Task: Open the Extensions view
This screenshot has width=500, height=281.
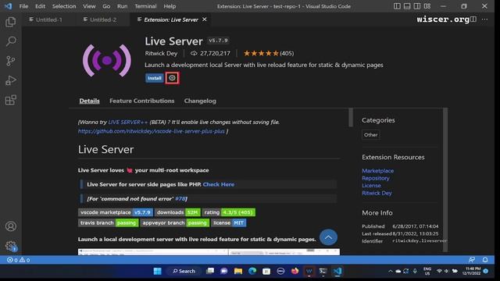Action: pyautogui.click(x=10, y=100)
